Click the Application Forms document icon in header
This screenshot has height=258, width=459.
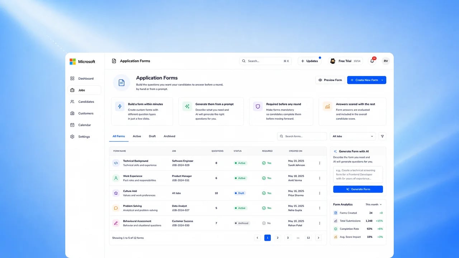pyautogui.click(x=114, y=61)
